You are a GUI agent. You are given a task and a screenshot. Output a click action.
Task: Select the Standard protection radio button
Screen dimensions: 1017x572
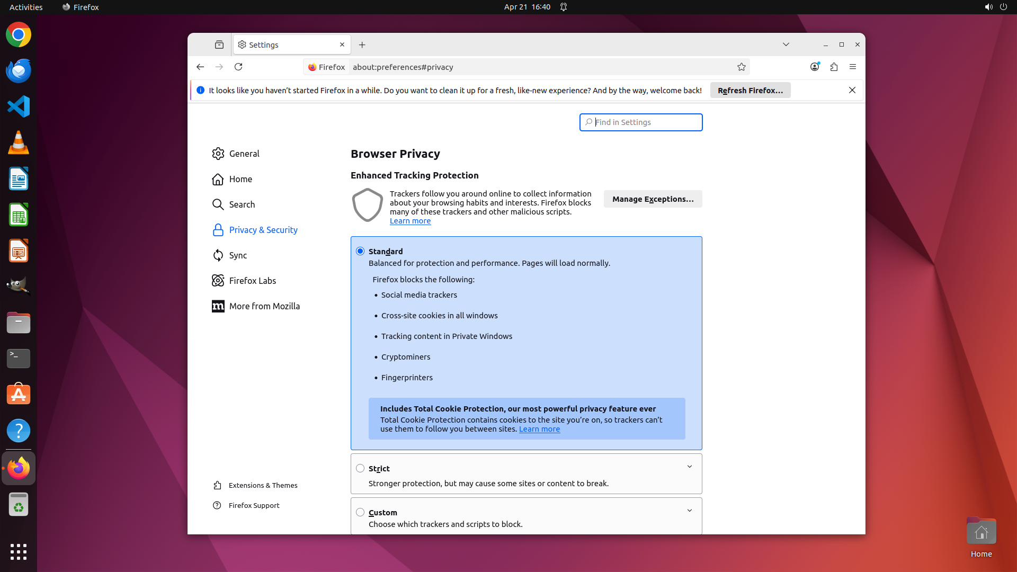point(360,251)
